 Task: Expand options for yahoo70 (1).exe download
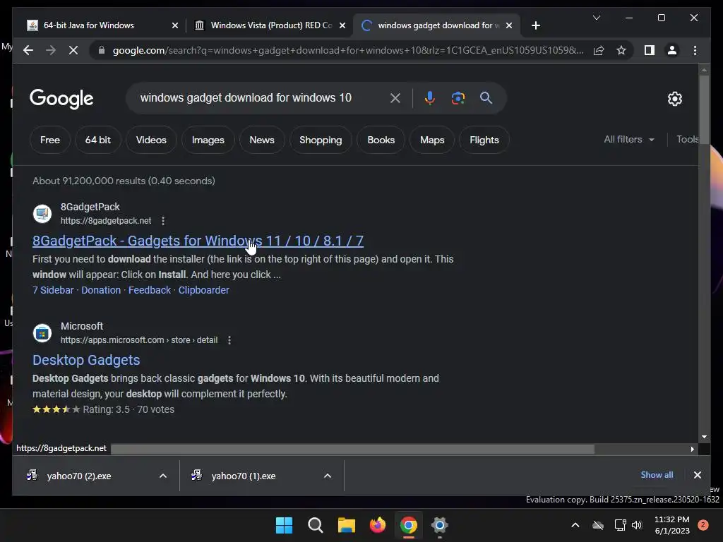[328, 476]
